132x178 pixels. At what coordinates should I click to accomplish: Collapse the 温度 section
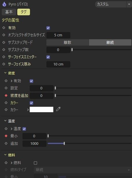pos(5,121)
